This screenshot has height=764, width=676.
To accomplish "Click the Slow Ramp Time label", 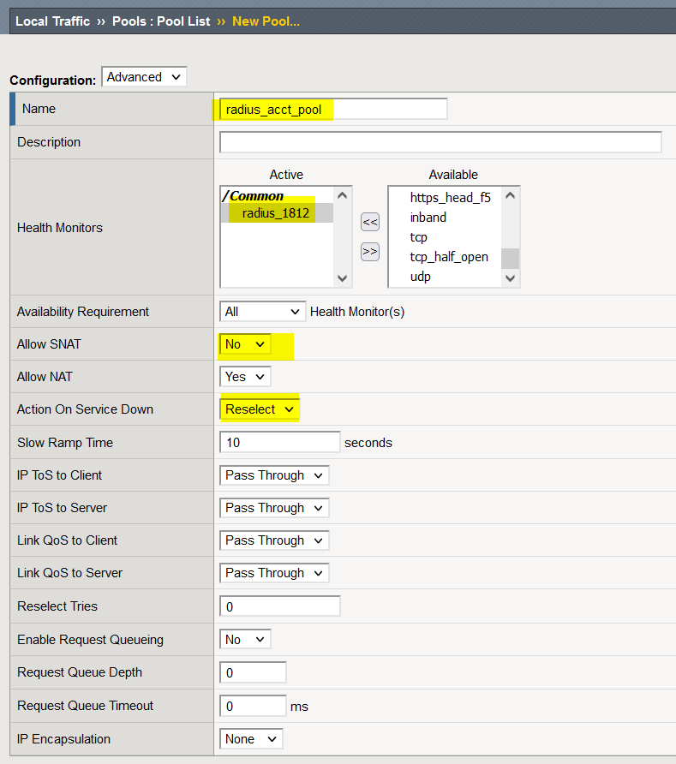I will 65,443.
